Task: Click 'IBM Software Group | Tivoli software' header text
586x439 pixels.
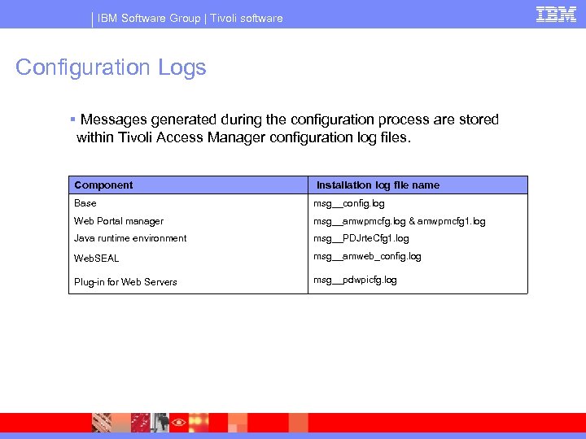Action: click(190, 18)
